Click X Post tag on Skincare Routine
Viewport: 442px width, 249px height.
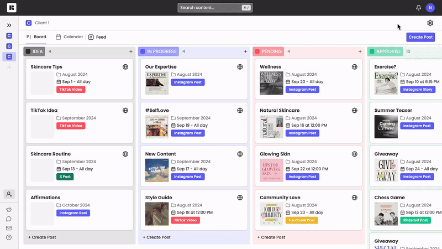tap(65, 177)
